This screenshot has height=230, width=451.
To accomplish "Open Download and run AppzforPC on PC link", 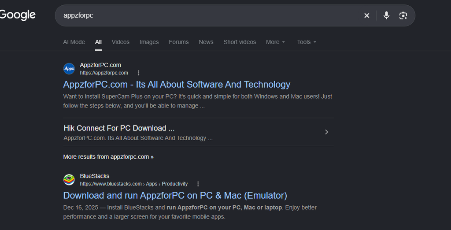I will click(x=175, y=196).
